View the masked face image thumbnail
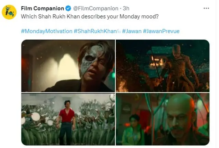This screenshot has height=148, width=219. 68,66
